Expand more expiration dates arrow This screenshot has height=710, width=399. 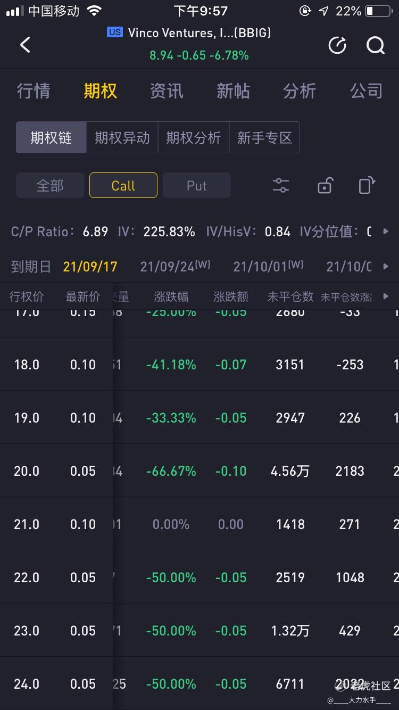386,266
